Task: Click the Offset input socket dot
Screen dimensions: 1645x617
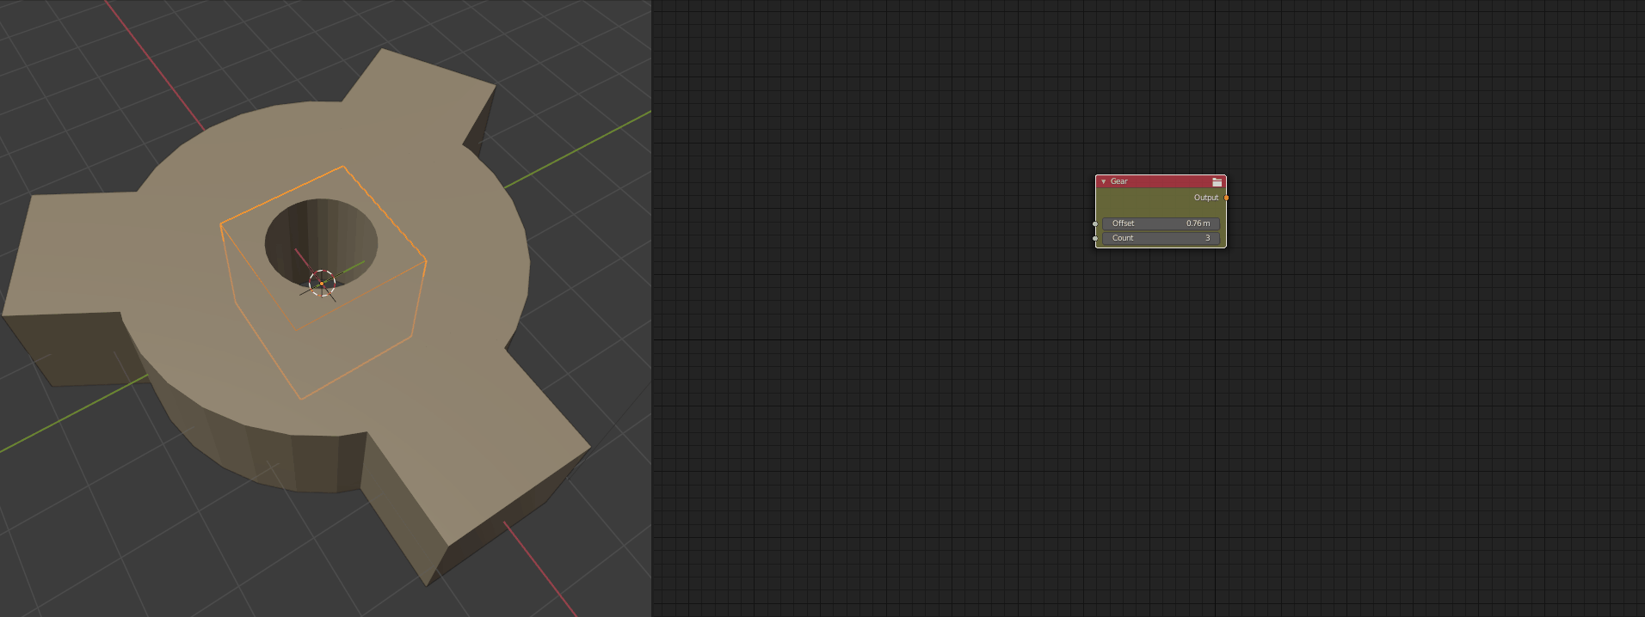Action: [x=1095, y=223]
